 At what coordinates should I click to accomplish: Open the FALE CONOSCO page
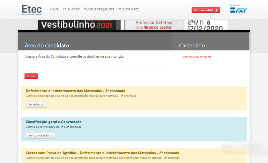tap(128, 9)
